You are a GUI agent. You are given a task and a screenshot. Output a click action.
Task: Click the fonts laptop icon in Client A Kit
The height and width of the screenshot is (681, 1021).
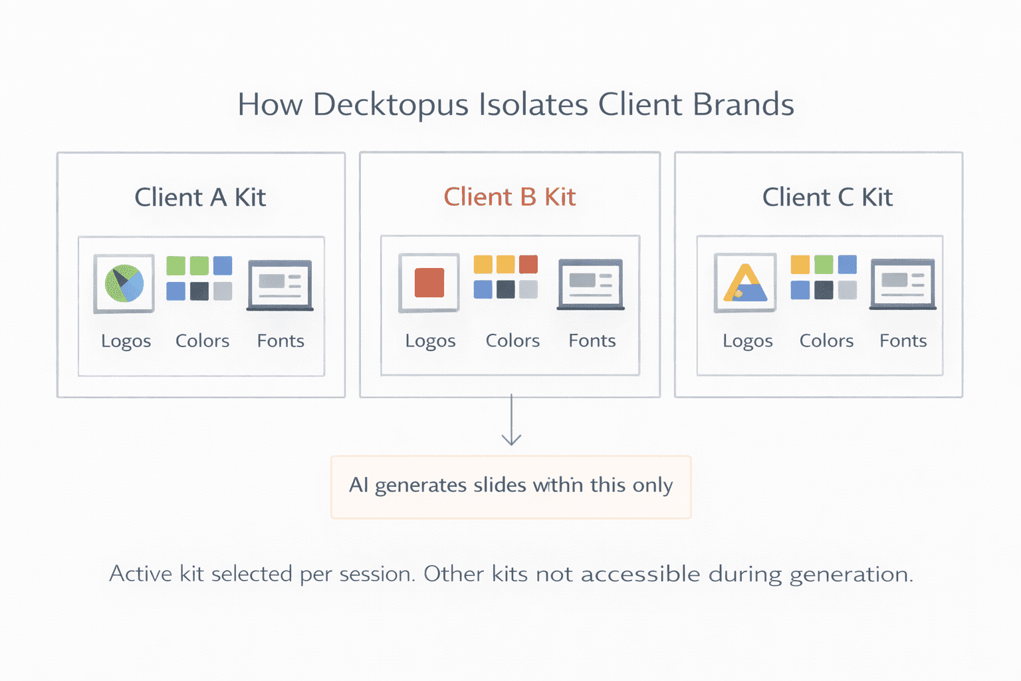click(280, 285)
